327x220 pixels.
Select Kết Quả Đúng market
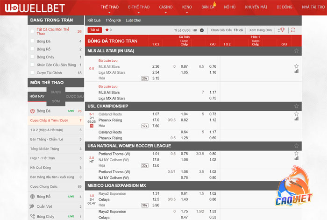click(56, 168)
